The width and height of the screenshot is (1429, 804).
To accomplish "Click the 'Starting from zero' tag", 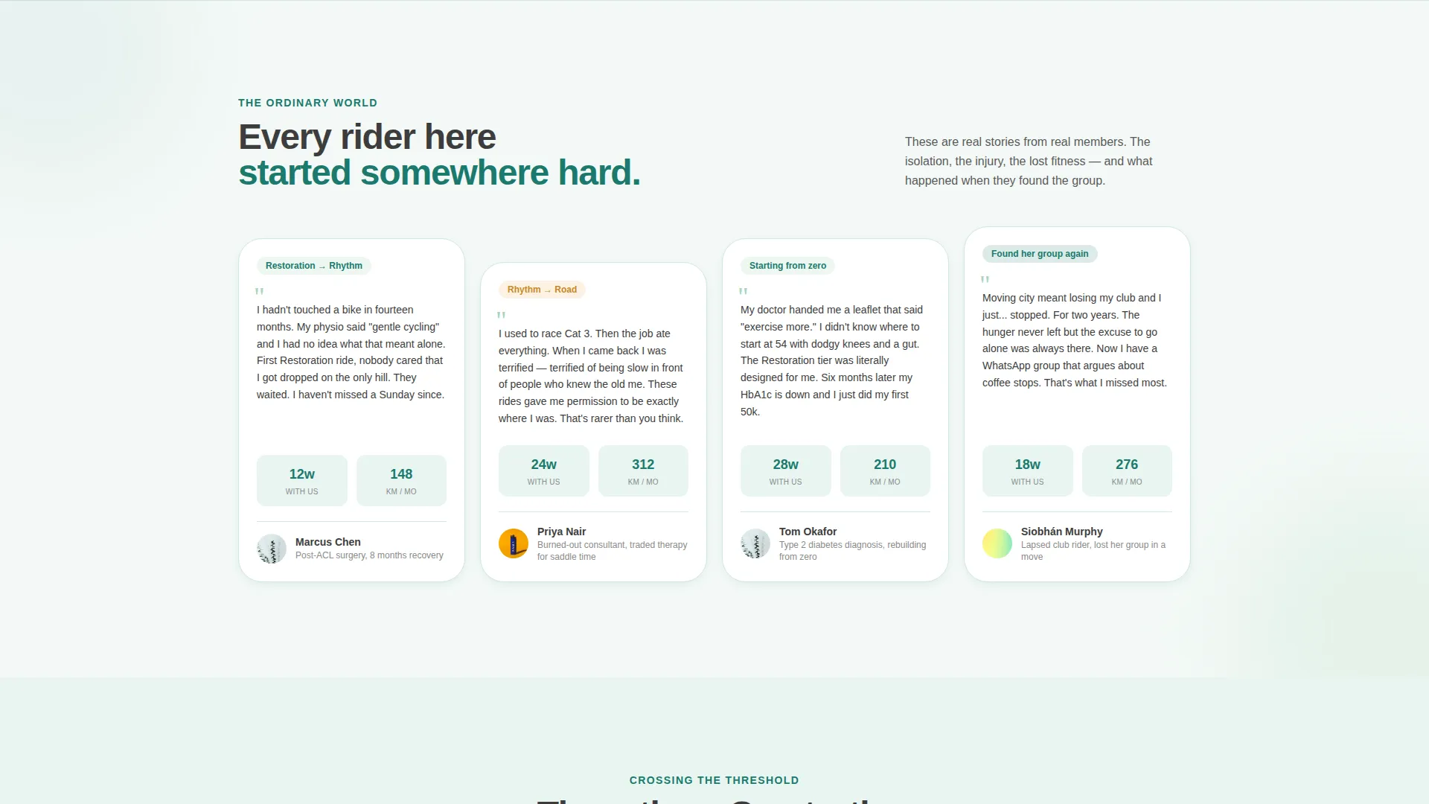I will 787,266.
